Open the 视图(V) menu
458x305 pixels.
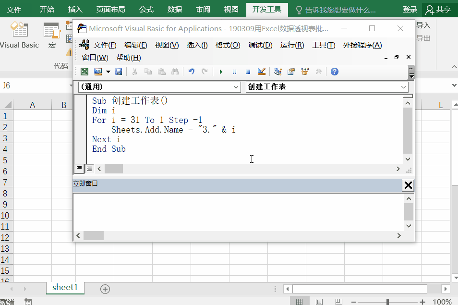(x=167, y=45)
